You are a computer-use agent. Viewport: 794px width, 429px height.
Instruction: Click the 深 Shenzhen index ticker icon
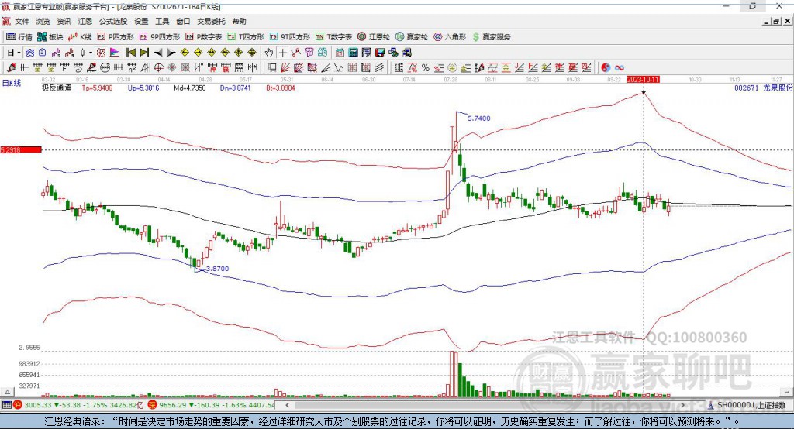(x=153, y=405)
